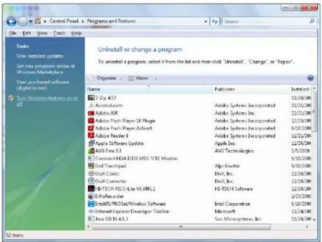Image resolution: width=322 pixels, height=242 pixels.
Task: Click Apple Software Update icon
Action: pos(91,143)
